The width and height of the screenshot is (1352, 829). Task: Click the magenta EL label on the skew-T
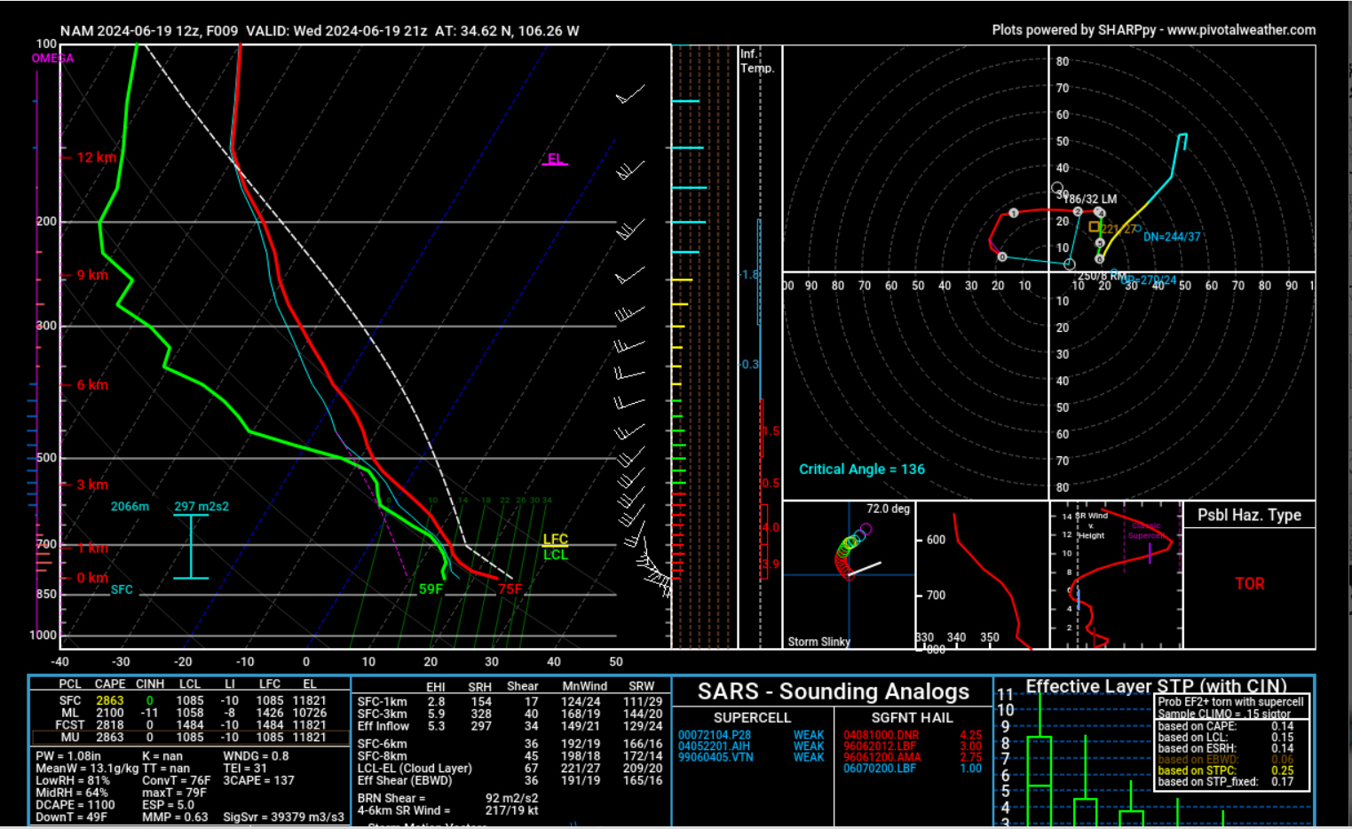555,160
